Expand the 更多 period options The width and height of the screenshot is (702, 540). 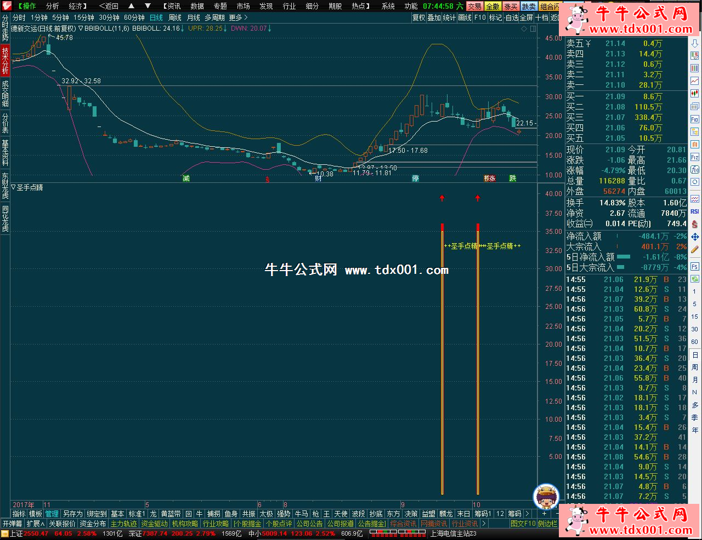click(238, 18)
